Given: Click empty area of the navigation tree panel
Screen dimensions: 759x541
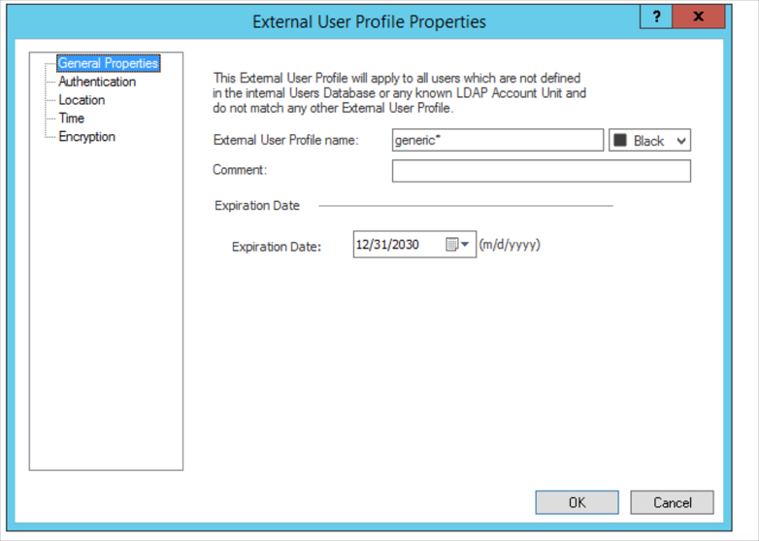Looking at the screenshot, I should pyautogui.click(x=106, y=311).
